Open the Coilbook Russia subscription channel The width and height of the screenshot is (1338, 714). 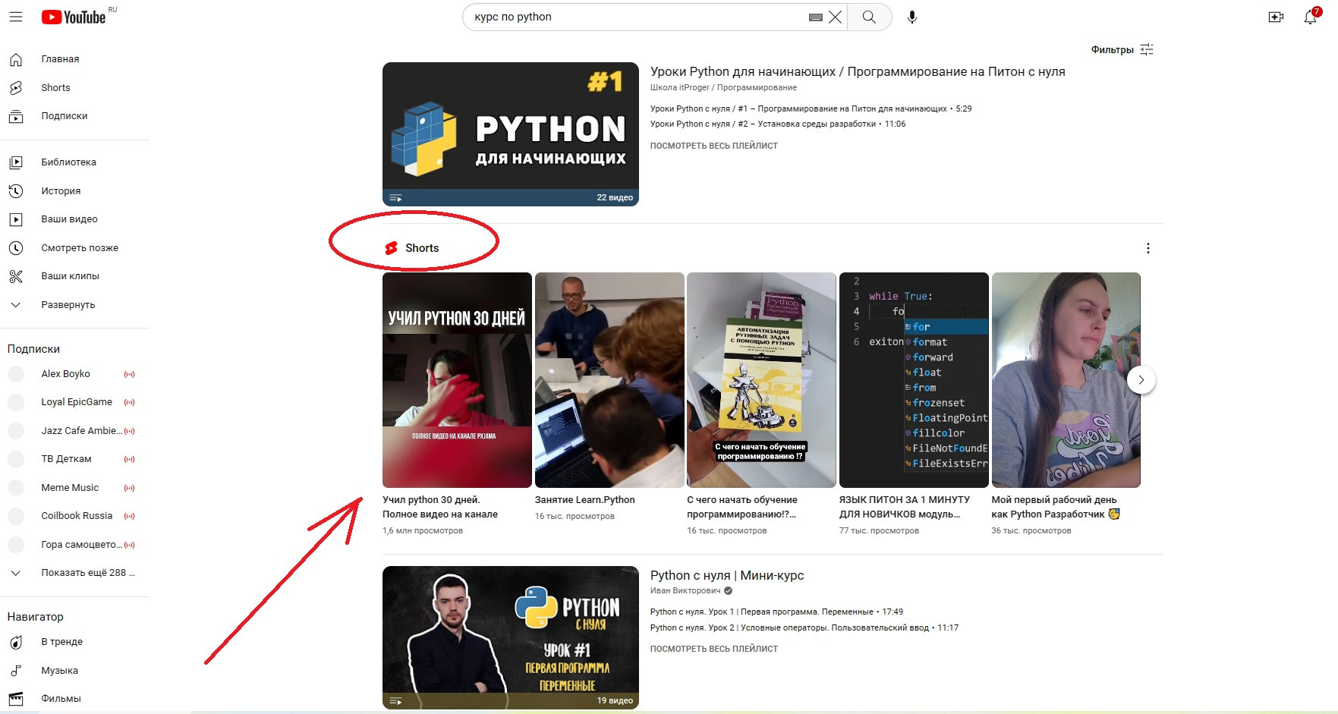75,516
